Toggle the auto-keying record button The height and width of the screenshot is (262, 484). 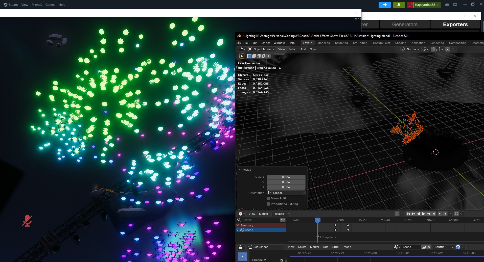[x=397, y=214]
